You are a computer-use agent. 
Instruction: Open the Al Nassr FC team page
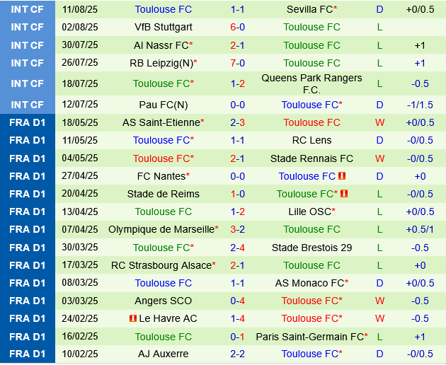(161, 45)
